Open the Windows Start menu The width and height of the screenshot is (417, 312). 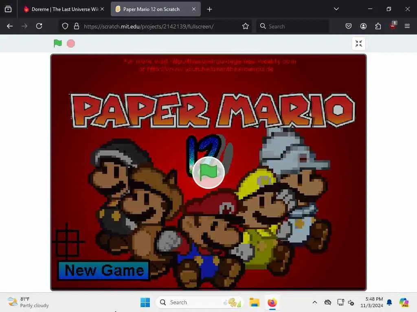[145, 302]
